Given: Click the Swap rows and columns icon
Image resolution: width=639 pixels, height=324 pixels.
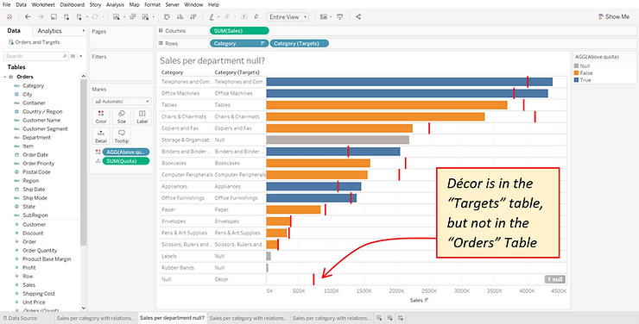Looking at the screenshot, I should click(x=167, y=16).
